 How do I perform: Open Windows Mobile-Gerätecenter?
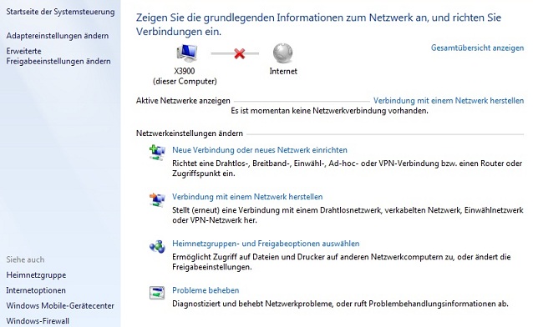[x=60, y=305]
